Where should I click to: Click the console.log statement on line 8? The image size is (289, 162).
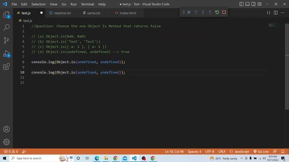[78, 62]
